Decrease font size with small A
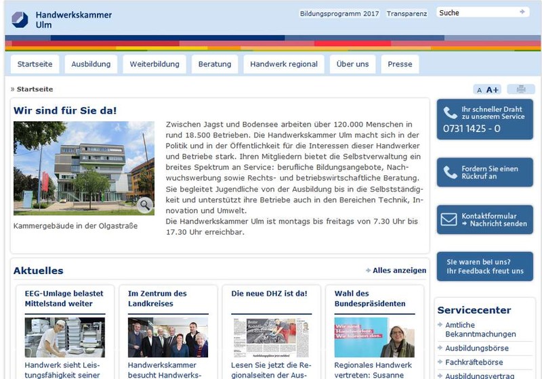542x379 pixels. click(479, 91)
